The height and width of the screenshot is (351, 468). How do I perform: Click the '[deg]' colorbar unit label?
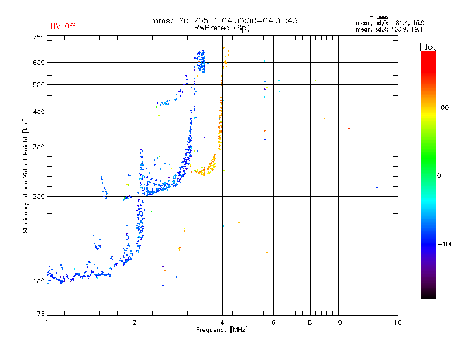click(x=429, y=47)
